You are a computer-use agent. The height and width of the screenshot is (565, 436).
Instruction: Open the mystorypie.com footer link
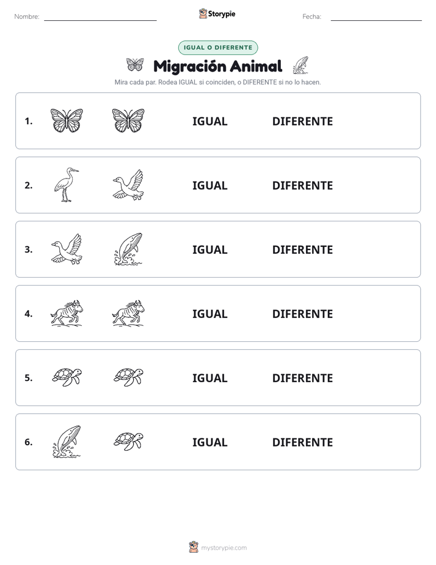coord(223,548)
